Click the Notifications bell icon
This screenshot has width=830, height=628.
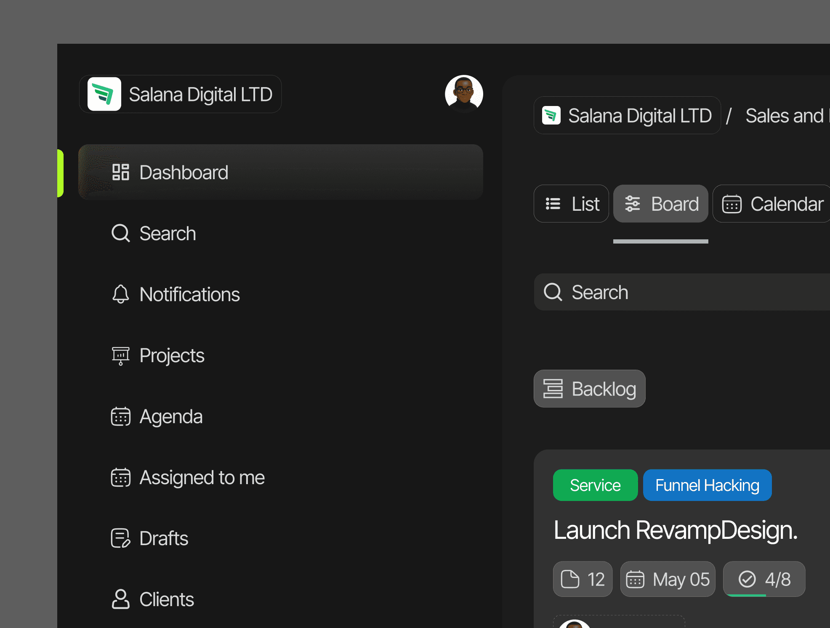click(120, 294)
